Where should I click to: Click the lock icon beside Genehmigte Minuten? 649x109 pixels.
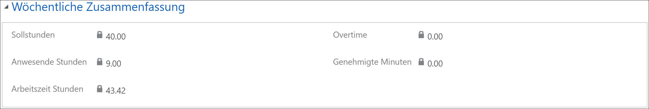(x=421, y=62)
